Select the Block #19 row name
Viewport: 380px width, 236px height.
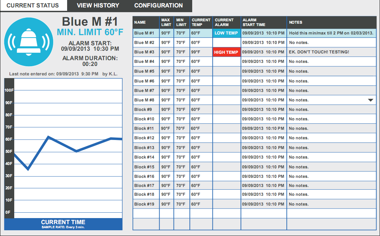(x=144, y=204)
